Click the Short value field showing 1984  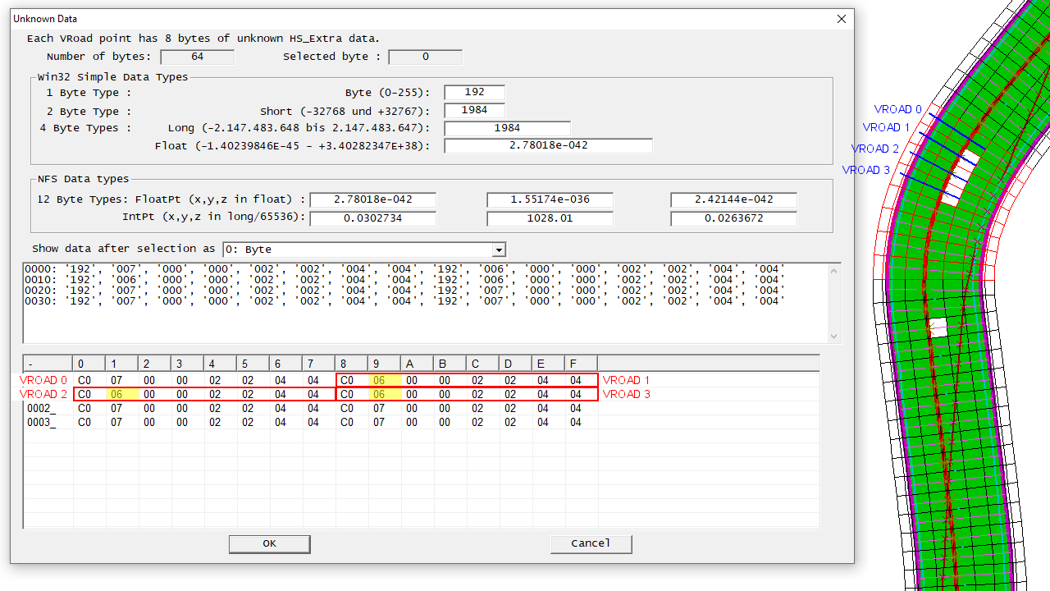pos(474,111)
